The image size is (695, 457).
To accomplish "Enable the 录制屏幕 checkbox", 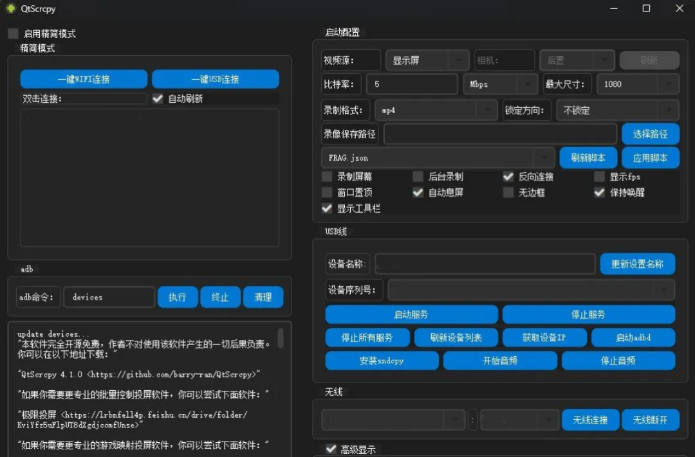I will coord(327,177).
